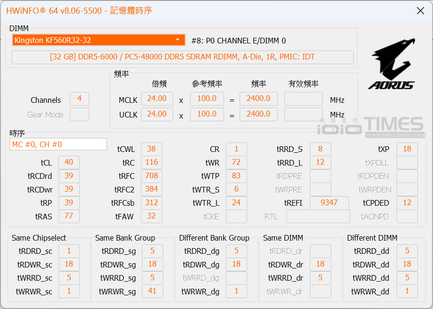Select the tRDWR_dd value field
Screen dimensions: 433x309
[407, 264]
